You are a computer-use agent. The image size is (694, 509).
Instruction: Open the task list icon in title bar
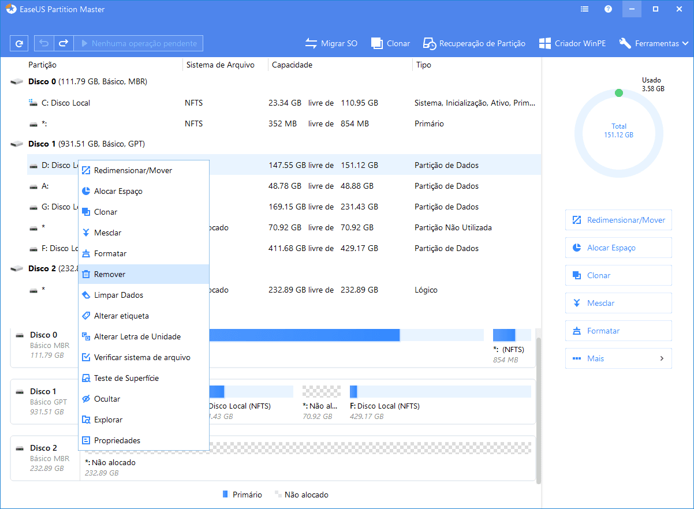click(585, 9)
